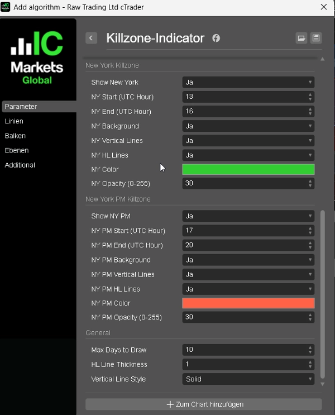The height and width of the screenshot is (415, 335).
Task: Change the orange NY PM Color swatch
Action: (x=248, y=303)
